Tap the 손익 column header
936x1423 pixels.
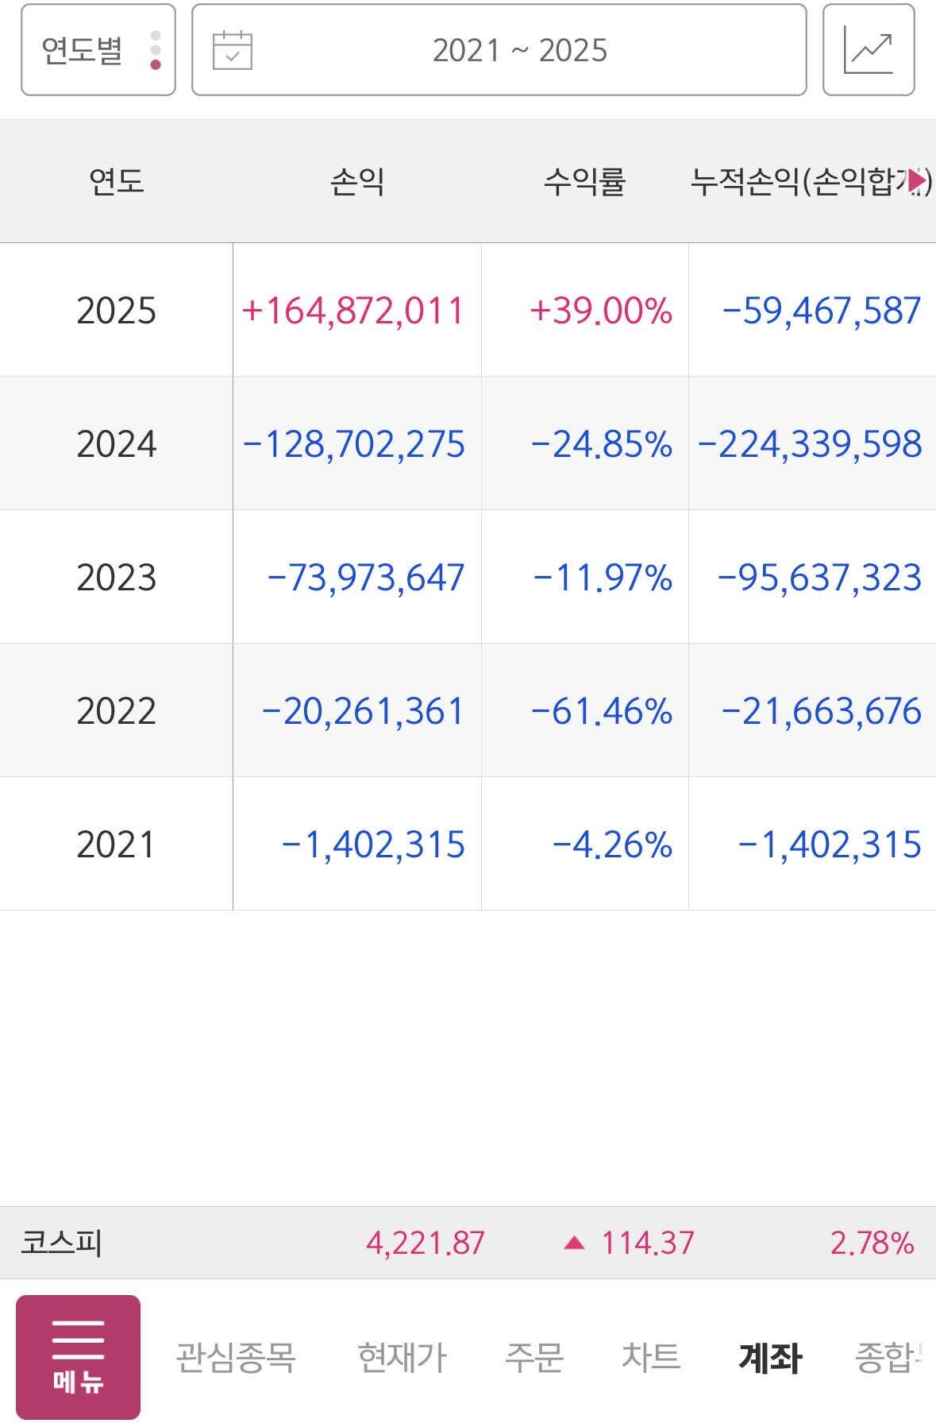click(x=357, y=181)
